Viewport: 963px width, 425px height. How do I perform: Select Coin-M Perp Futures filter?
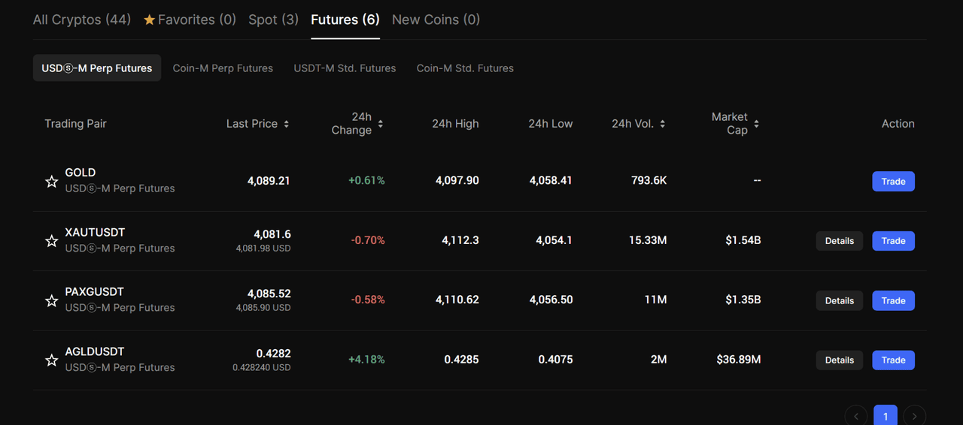pyautogui.click(x=223, y=68)
